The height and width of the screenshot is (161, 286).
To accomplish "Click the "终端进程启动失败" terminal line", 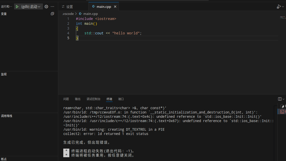I will point(103,151).
